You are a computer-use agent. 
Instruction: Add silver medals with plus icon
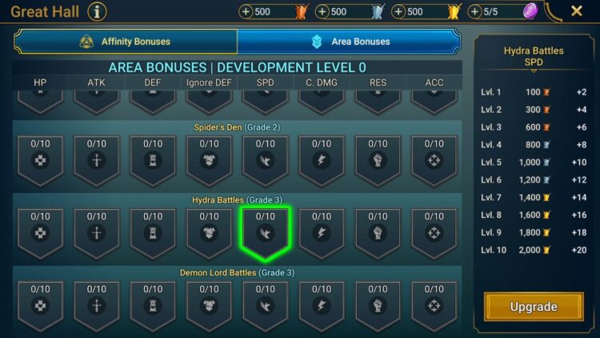[322, 12]
